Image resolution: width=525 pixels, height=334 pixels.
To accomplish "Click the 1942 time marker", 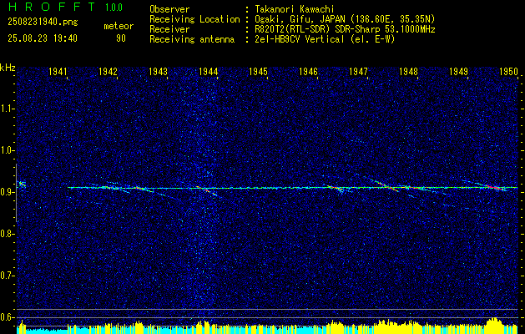I will 108,71.
